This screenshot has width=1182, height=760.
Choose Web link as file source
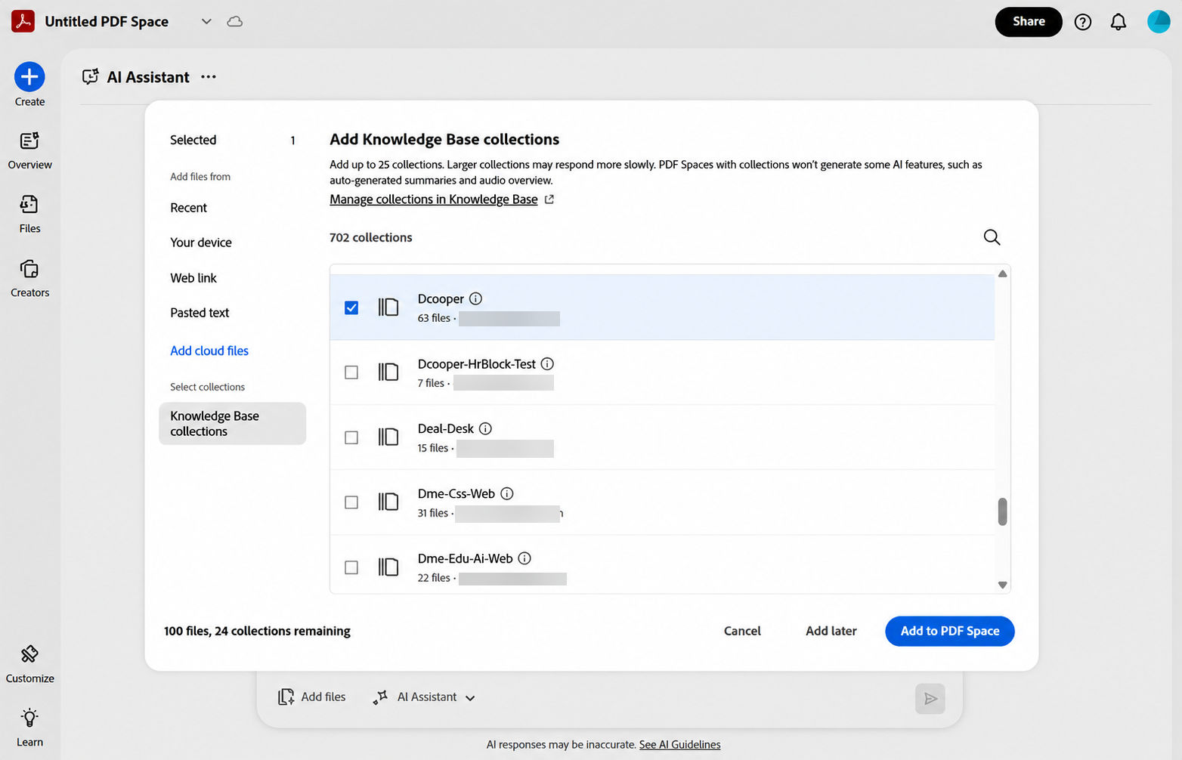tap(193, 278)
